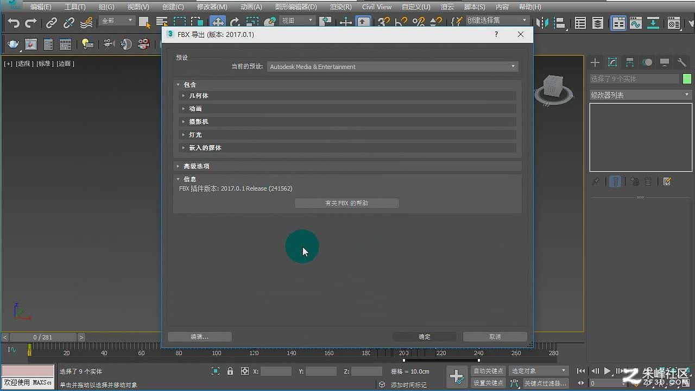Click the 编辑... button
695x391 pixels.
[x=199, y=337]
